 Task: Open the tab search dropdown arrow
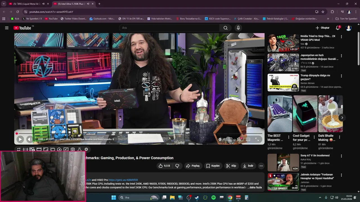click(x=3, y=4)
